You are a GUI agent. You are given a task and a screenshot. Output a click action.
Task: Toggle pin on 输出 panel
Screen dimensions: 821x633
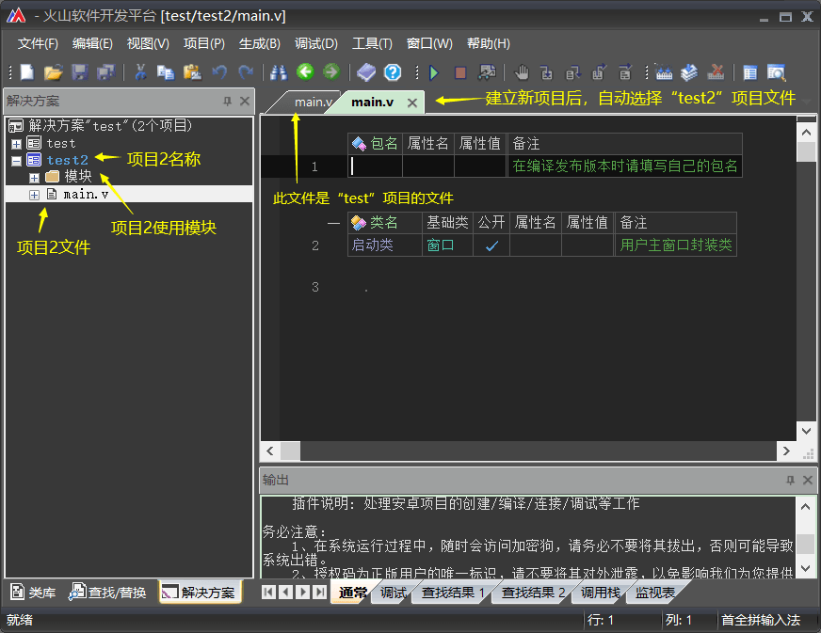[x=790, y=481]
